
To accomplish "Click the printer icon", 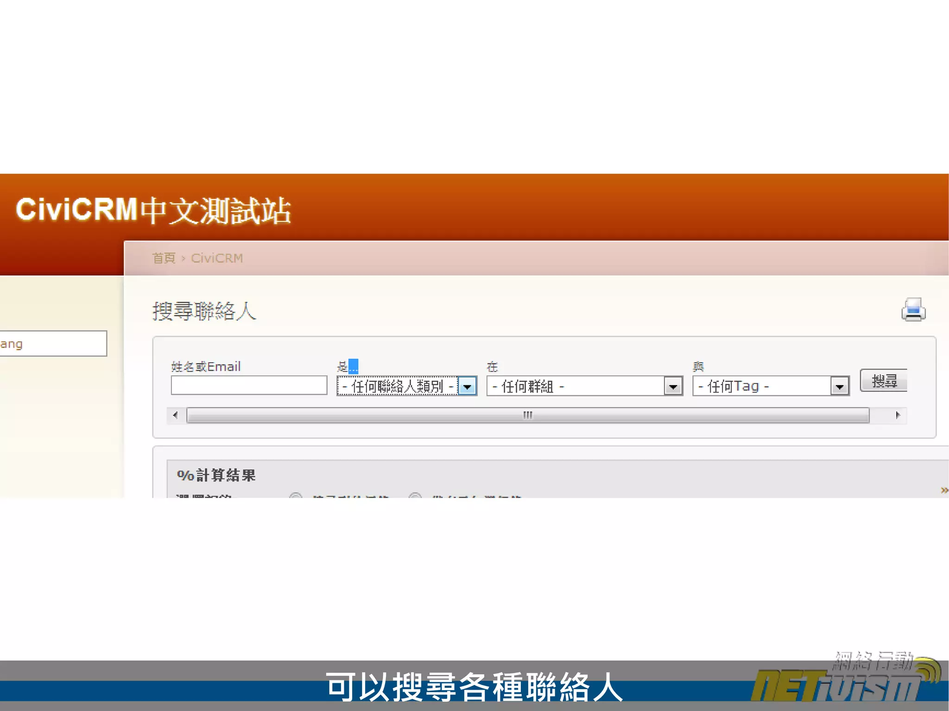I will [x=913, y=310].
